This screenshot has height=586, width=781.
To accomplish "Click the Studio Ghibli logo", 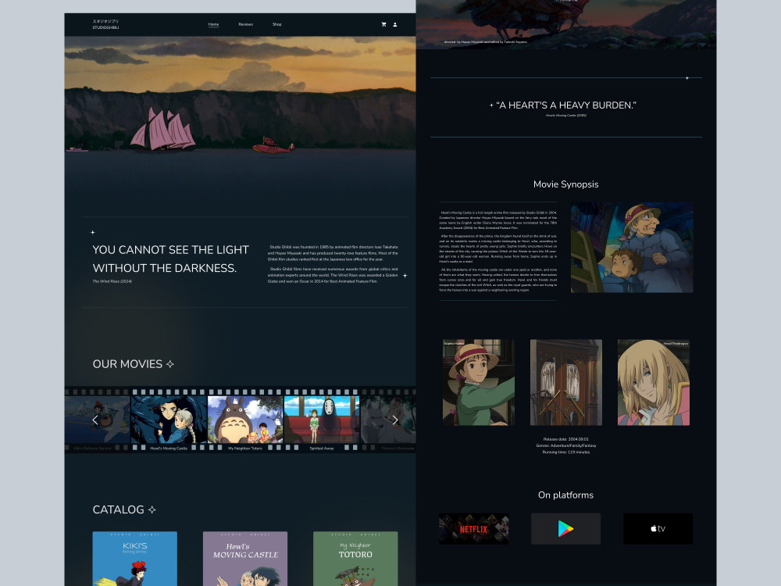I will pos(105,24).
